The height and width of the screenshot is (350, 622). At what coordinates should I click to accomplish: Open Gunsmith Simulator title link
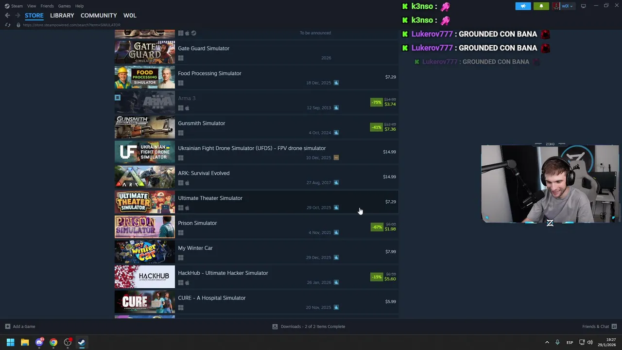202,123
